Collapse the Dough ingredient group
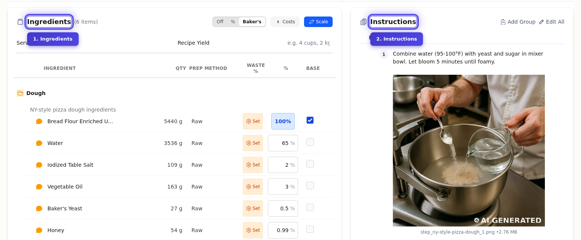The width and height of the screenshot is (581, 240). [35, 93]
